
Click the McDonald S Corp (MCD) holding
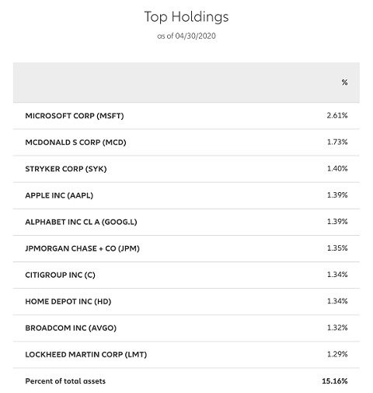coord(75,142)
